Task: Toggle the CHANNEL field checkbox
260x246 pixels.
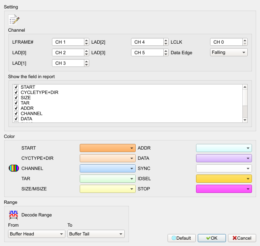Action: coord(16,114)
